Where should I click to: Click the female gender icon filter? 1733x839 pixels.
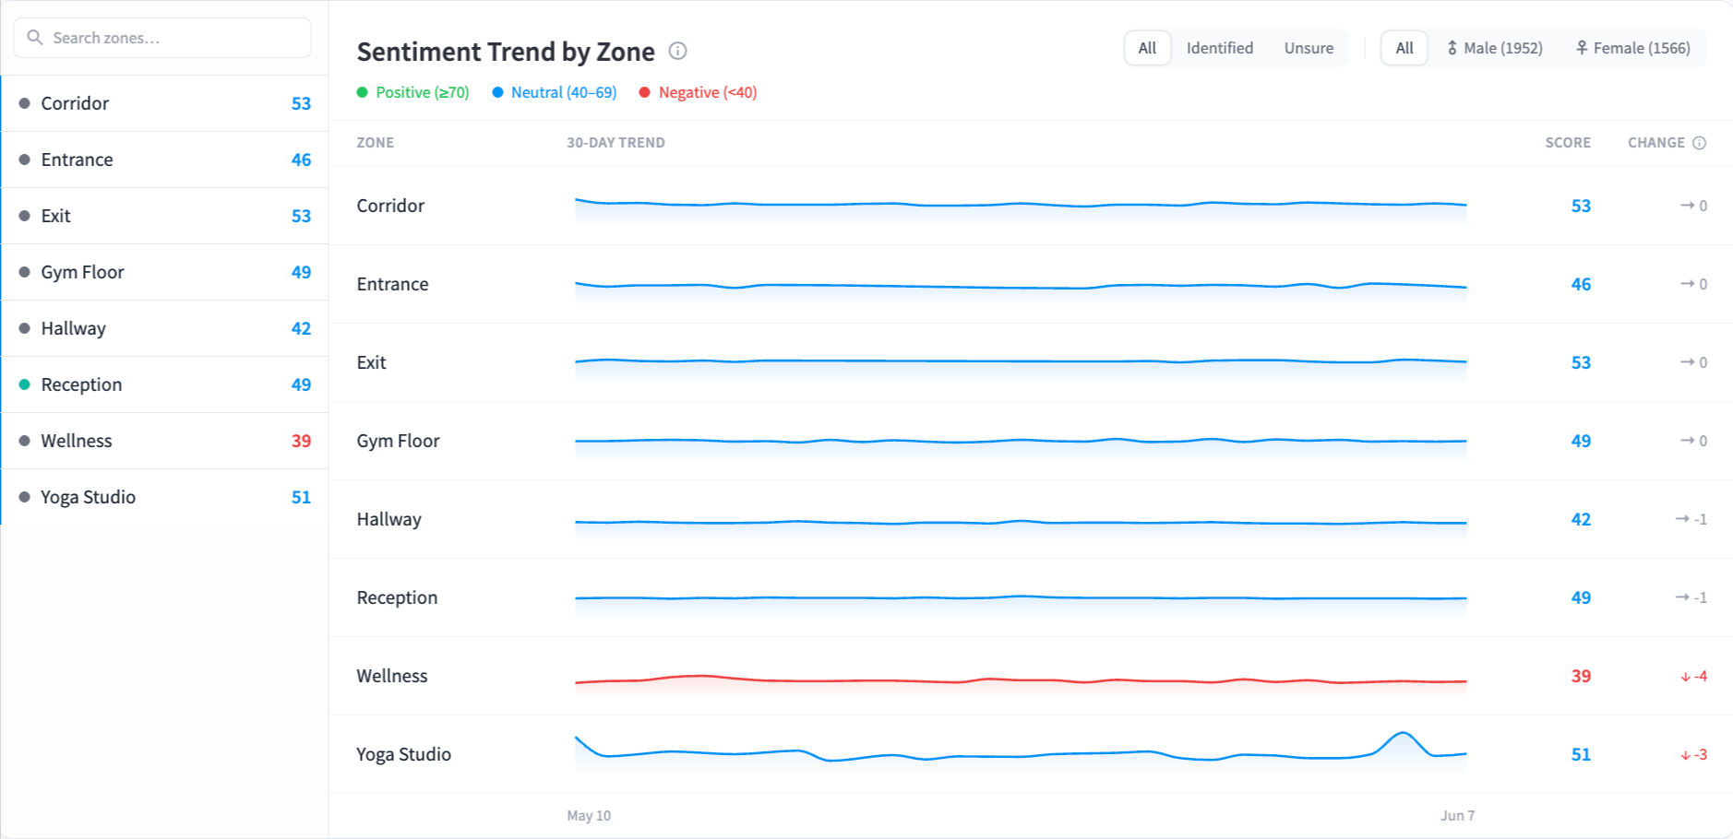(1582, 48)
